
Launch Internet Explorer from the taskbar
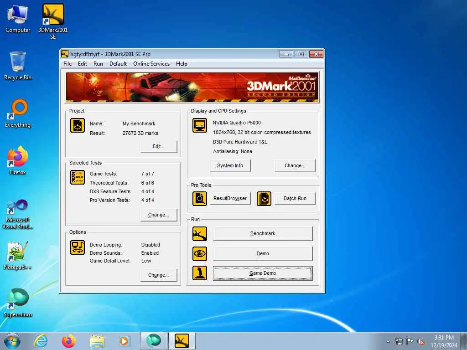41,341
